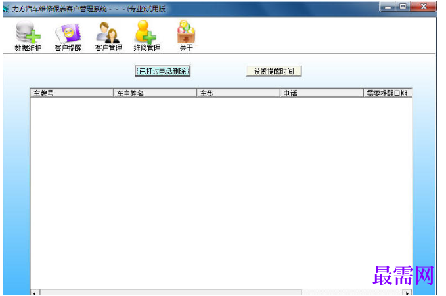
Task: Sort by 车主姓名 column header
Action: tap(155, 93)
